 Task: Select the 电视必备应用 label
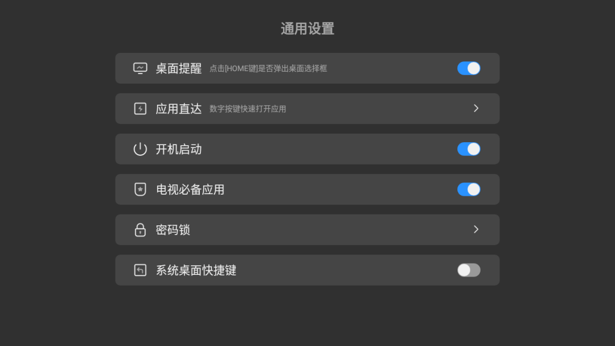coord(190,190)
